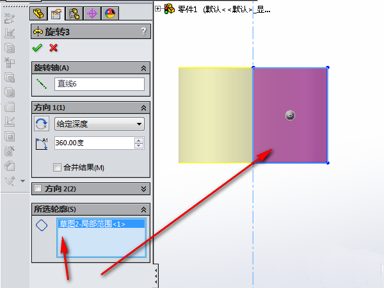
Task: Enable the 方向 2(2) checkbox
Action: coord(38,188)
